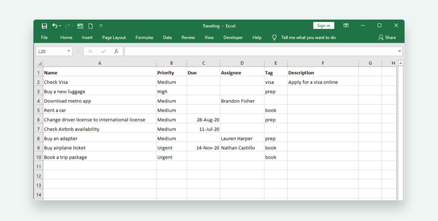Click the Tell me lightbulb icon
Image resolution: width=438 pixels, height=221 pixels.
274,37
